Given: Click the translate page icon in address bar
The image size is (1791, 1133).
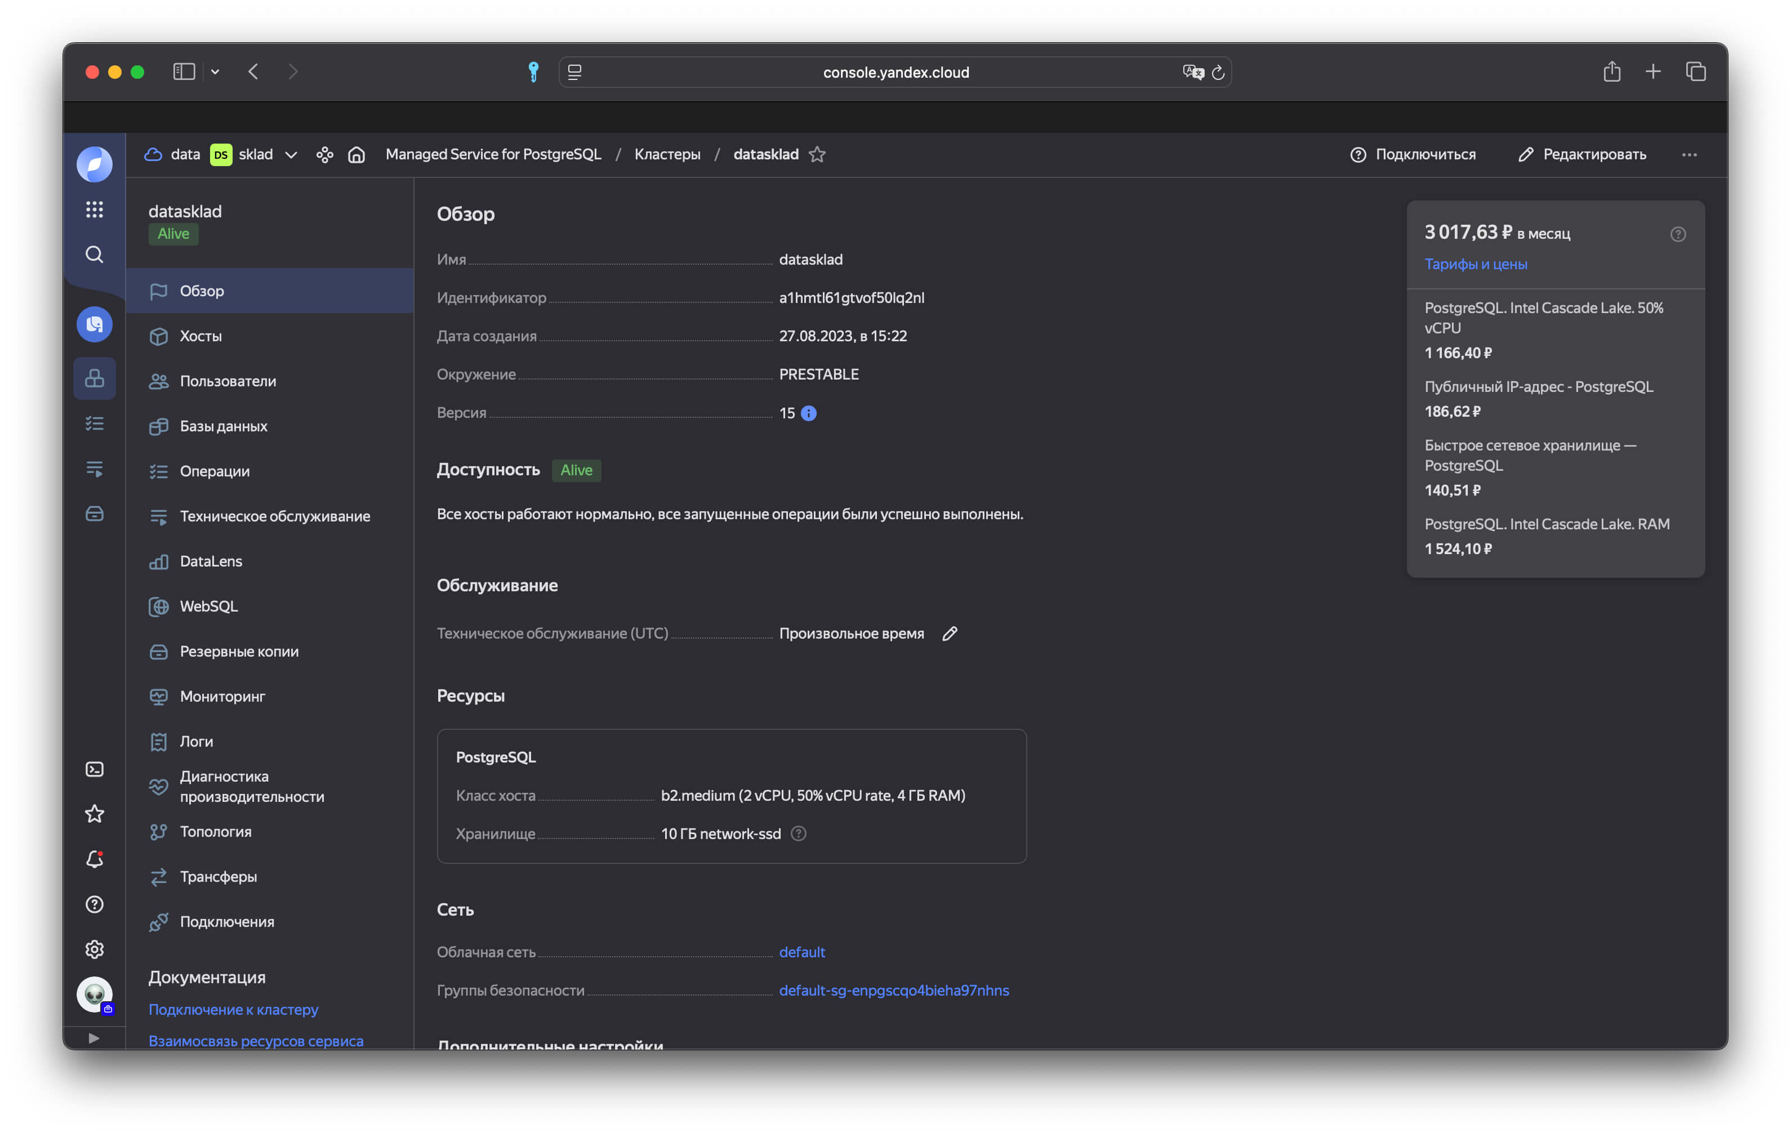Looking at the screenshot, I should 1193,72.
